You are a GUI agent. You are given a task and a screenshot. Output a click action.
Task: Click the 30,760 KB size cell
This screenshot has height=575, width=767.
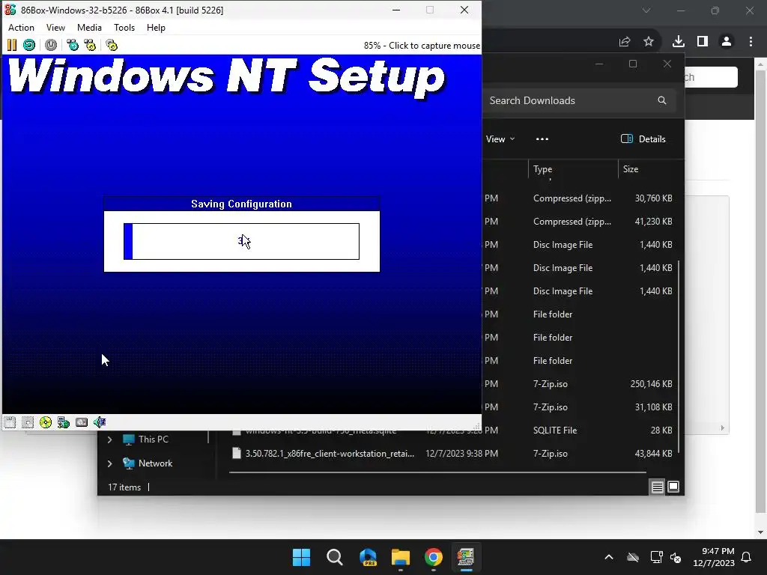click(x=653, y=198)
